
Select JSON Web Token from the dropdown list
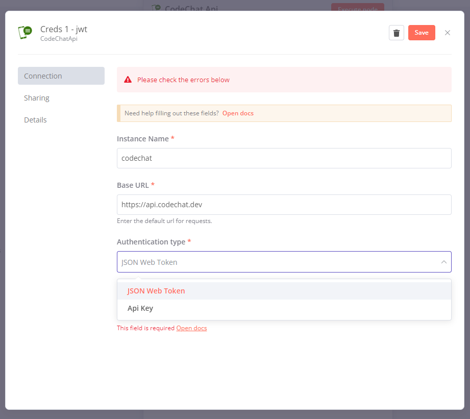coord(156,290)
